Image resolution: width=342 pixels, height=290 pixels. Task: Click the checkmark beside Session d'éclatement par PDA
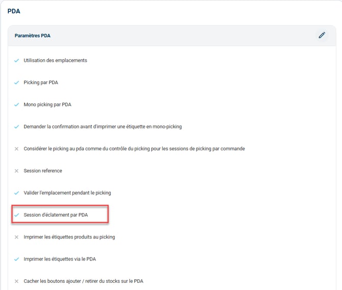click(16, 215)
